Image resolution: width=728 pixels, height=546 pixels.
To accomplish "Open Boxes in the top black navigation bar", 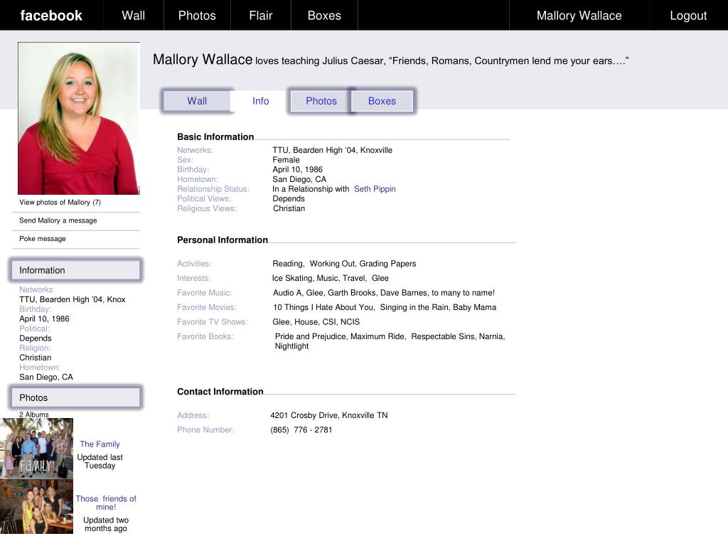I will click(324, 16).
